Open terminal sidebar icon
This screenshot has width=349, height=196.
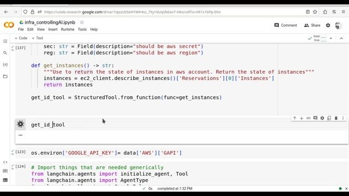[x=5, y=180]
